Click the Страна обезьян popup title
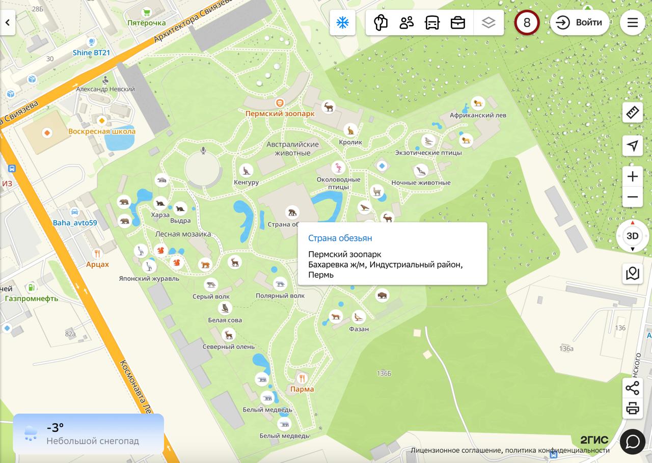This screenshot has width=652, height=463. point(340,238)
